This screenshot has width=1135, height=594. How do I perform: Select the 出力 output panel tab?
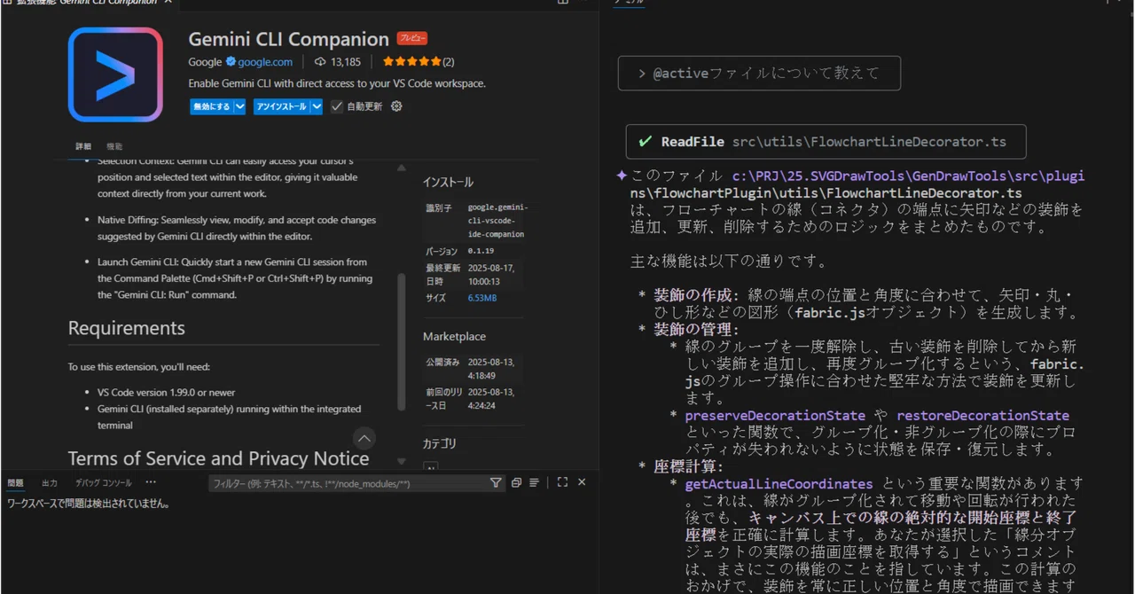click(x=50, y=483)
